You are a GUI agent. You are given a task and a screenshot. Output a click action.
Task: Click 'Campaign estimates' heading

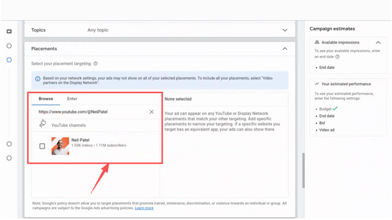pos(332,28)
